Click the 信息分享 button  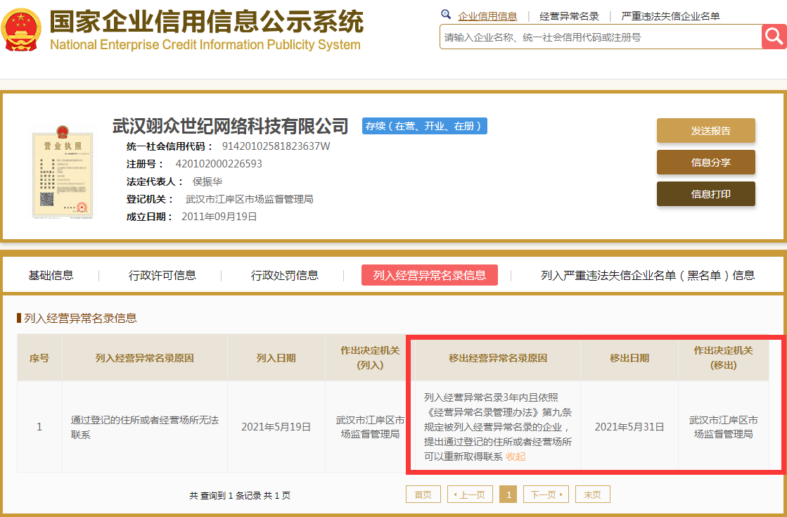[705, 162]
